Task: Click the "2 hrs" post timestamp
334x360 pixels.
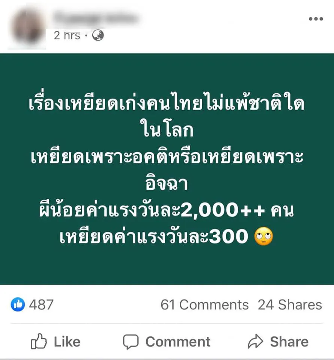Action: point(67,36)
